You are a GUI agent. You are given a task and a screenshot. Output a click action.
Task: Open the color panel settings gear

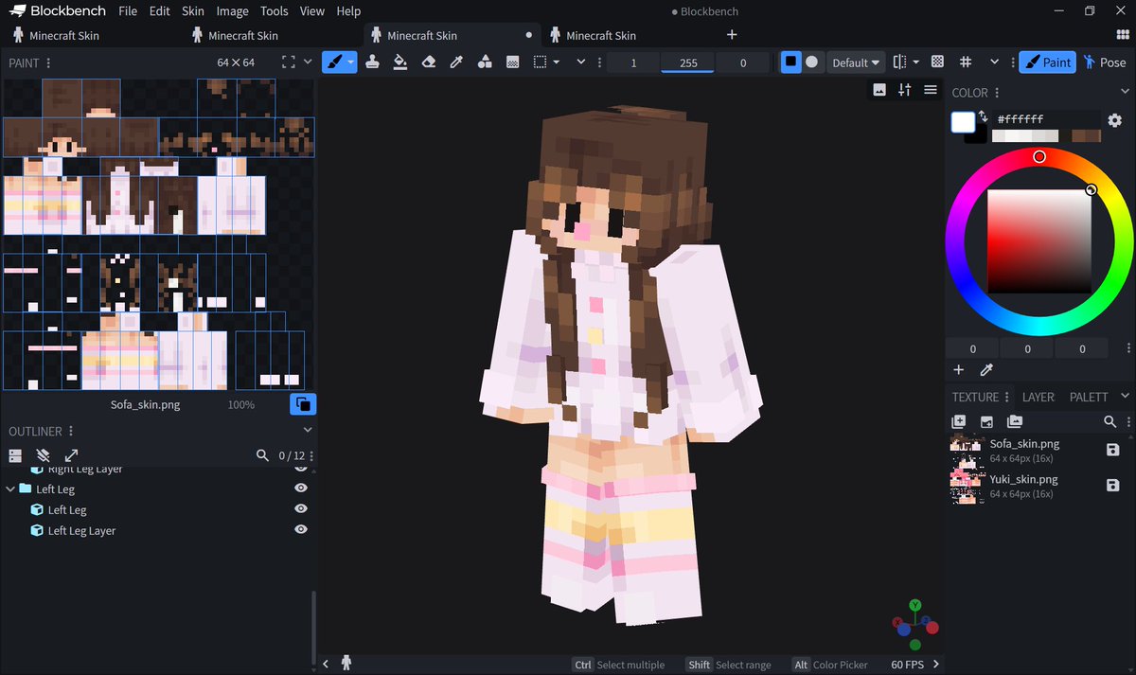[1114, 121]
